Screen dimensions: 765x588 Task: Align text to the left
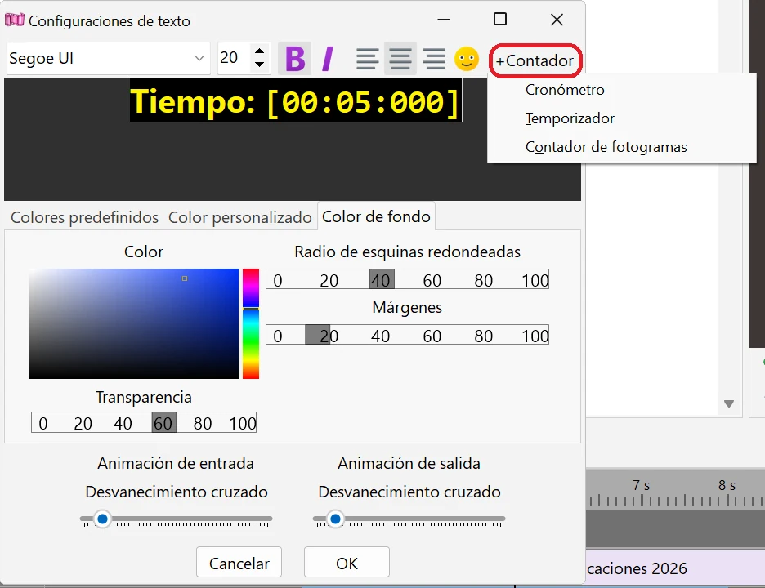click(x=367, y=59)
